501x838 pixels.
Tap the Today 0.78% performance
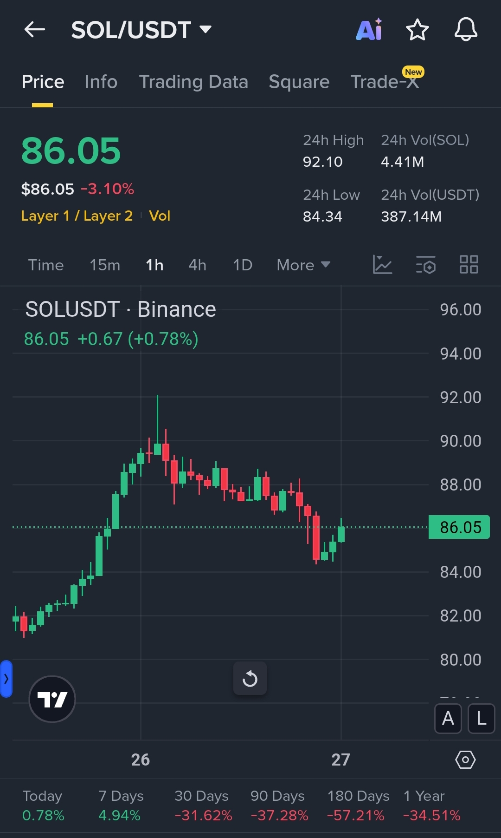pos(43,805)
